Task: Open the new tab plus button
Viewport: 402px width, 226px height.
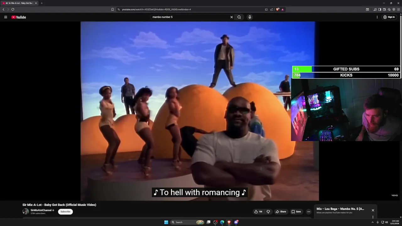Action: (x=41, y=3)
